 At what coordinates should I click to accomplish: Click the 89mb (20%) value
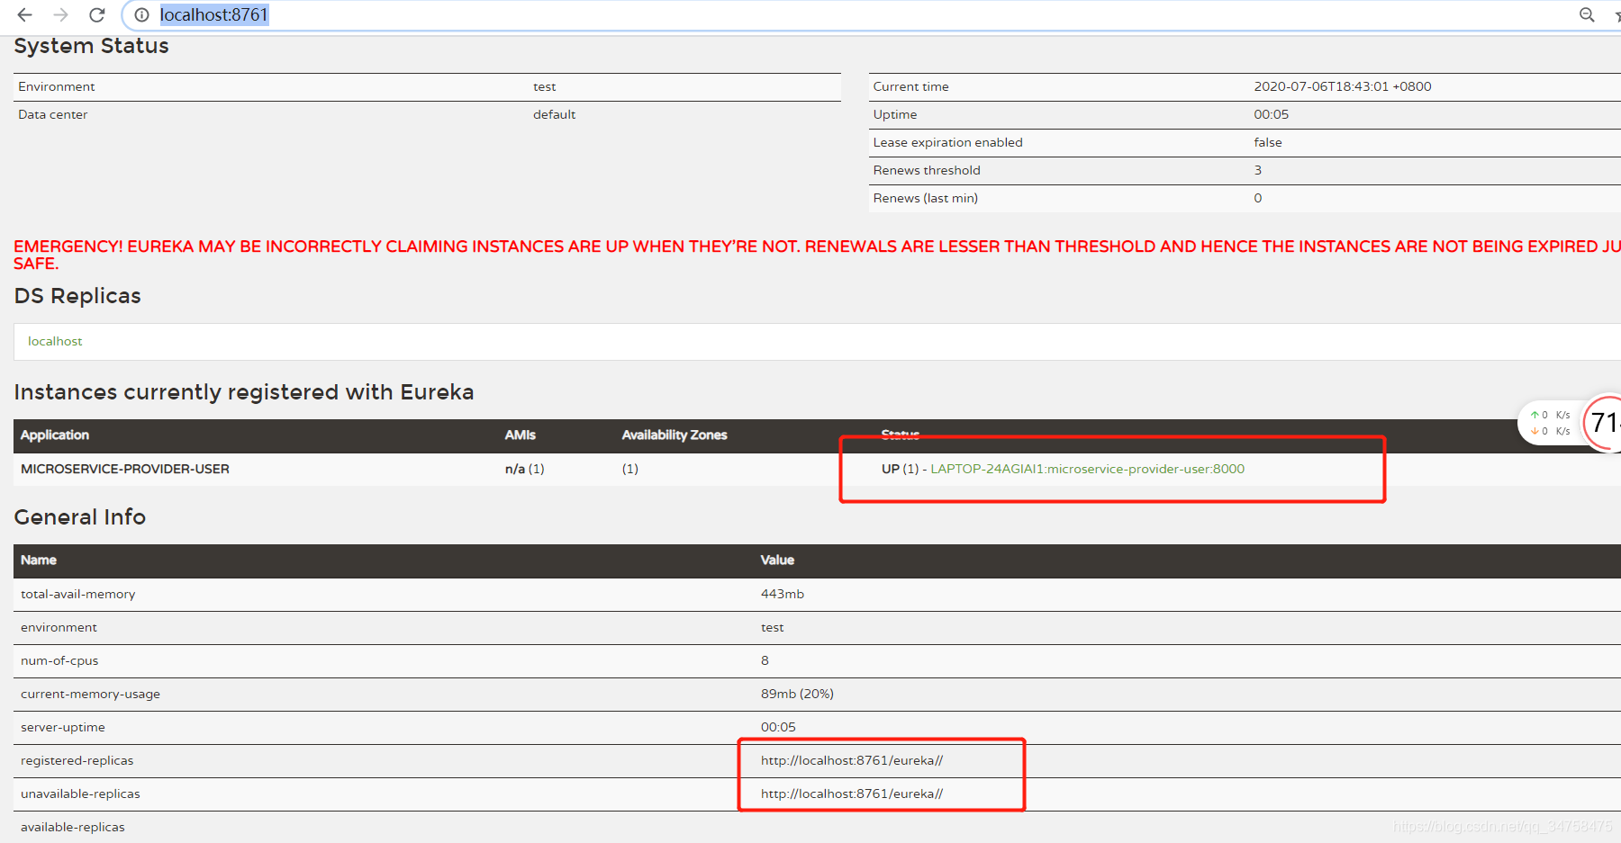click(797, 694)
